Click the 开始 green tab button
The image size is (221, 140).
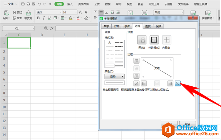59,4
